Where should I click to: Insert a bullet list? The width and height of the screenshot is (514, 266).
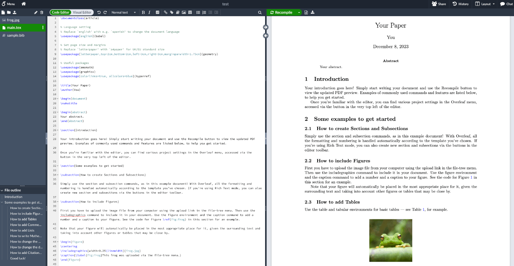[198, 12]
